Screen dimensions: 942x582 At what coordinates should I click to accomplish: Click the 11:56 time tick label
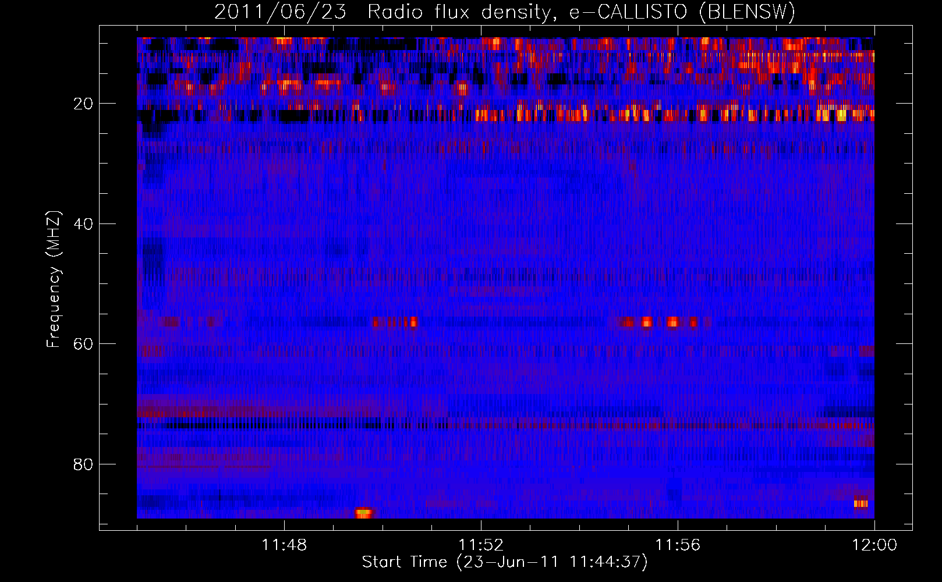click(678, 545)
